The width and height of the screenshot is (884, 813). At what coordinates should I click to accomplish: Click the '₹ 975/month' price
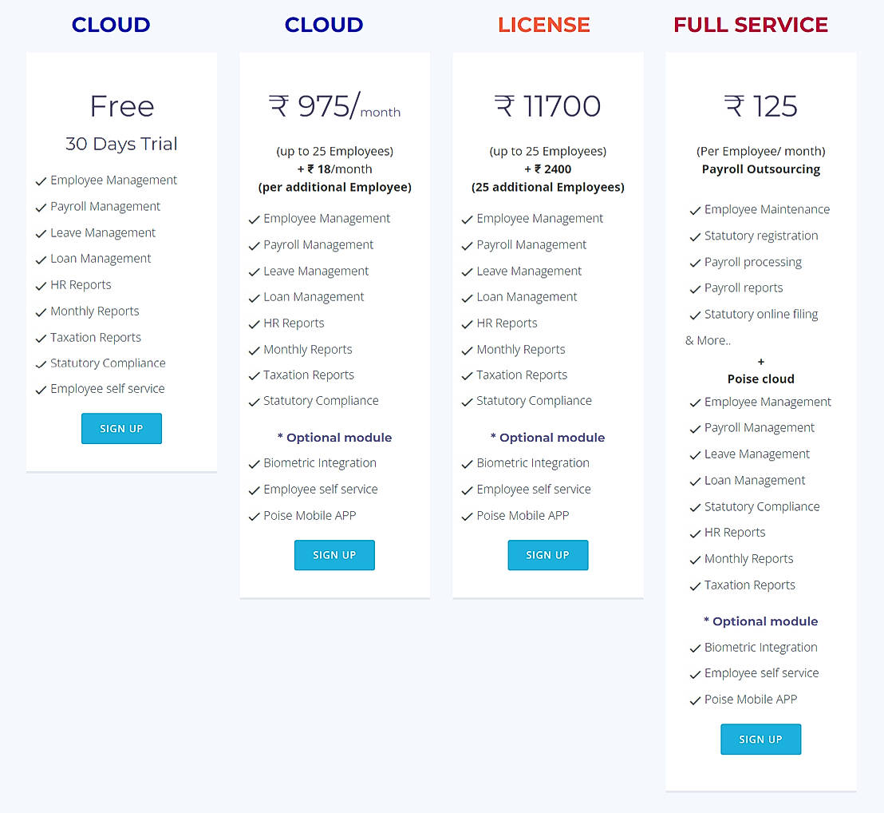334,106
